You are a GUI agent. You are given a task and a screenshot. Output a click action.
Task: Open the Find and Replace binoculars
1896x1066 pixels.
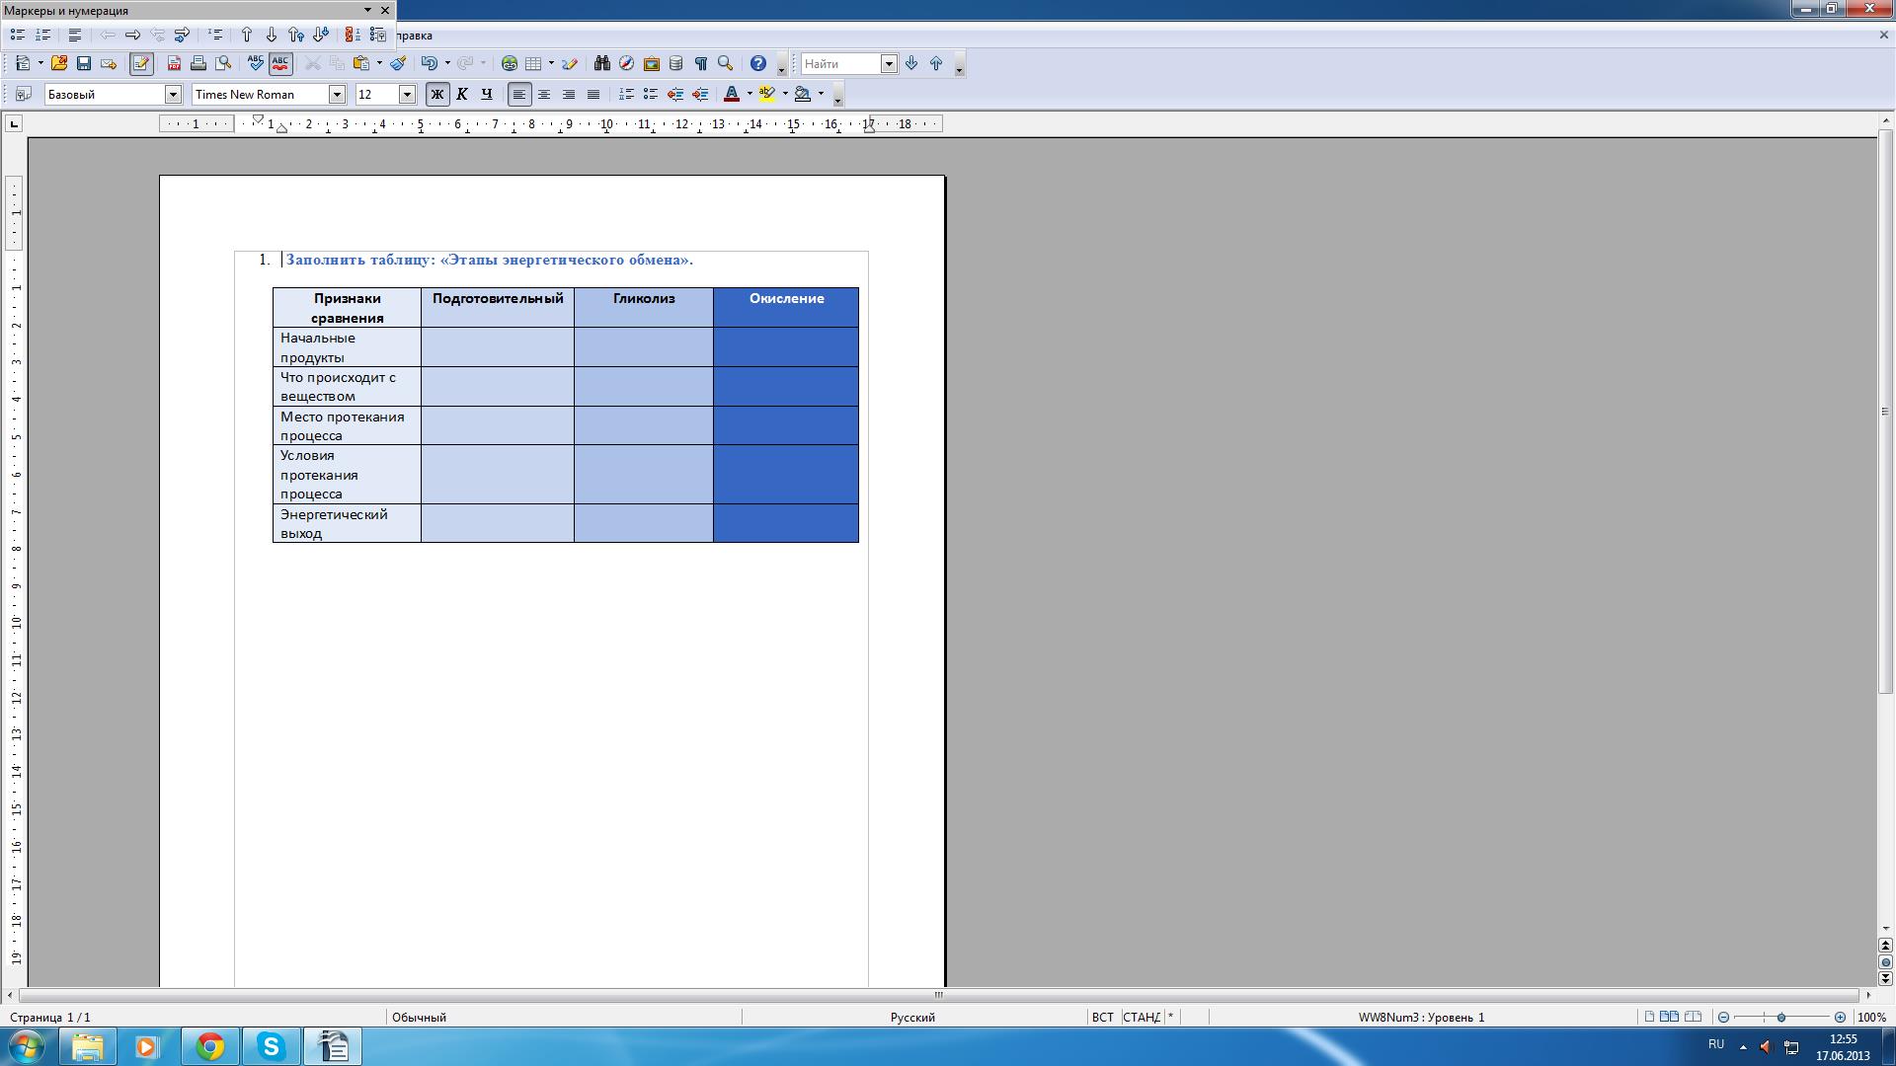pyautogui.click(x=601, y=63)
